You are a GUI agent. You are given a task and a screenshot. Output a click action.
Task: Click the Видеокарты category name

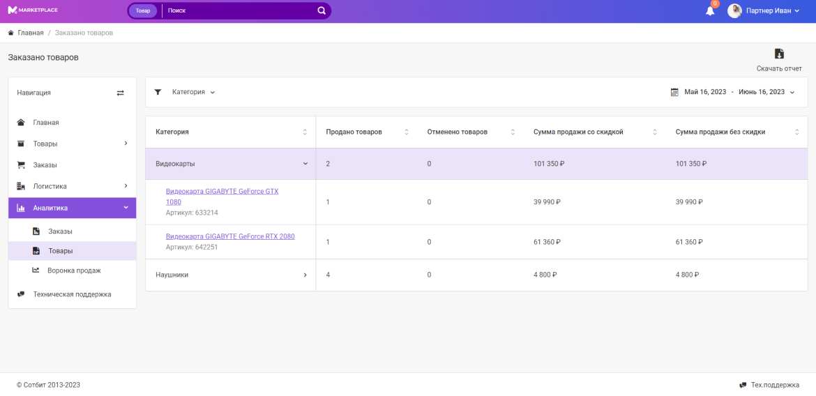tap(175, 163)
